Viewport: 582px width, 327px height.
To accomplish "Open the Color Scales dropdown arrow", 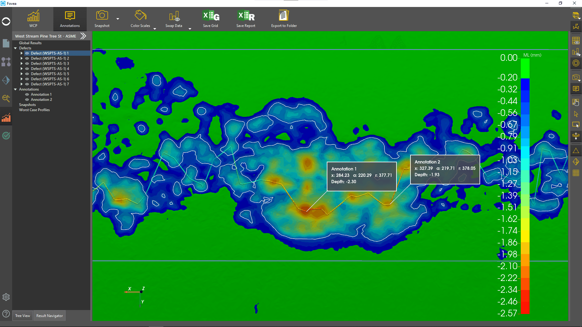I will pos(155,29).
